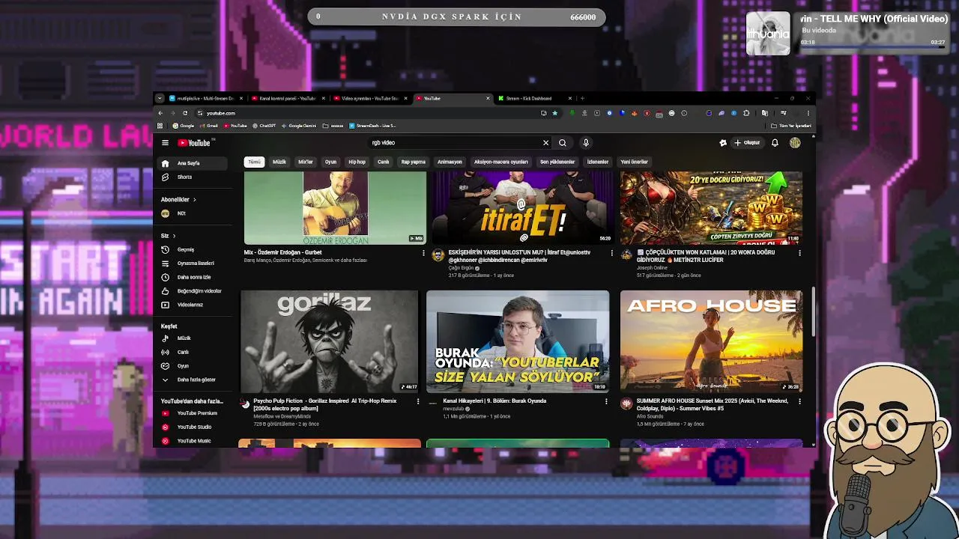Select Yeni öneriler chip
The height and width of the screenshot is (539, 959).
634,162
